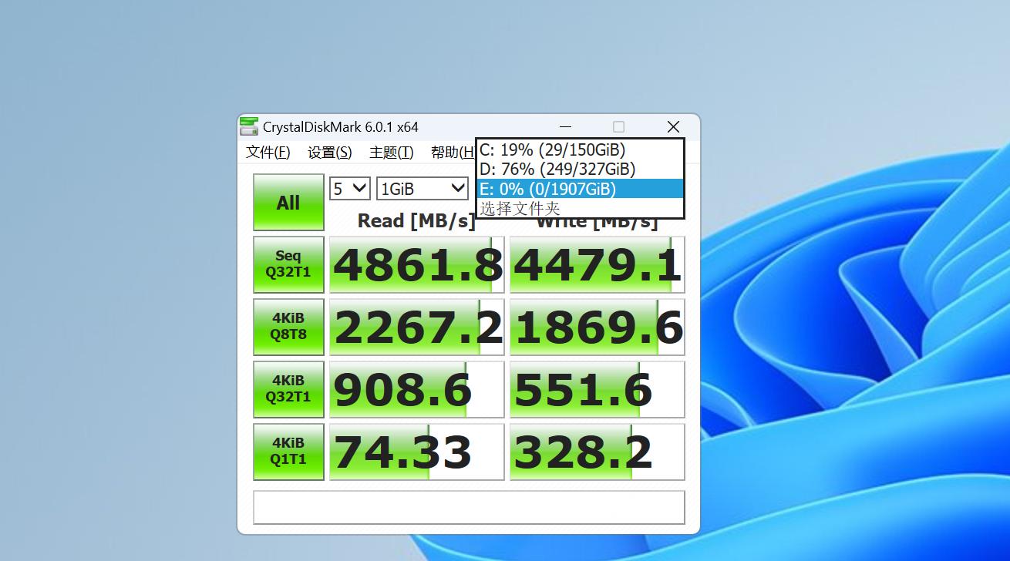Open the test size dropdown showing 1GiB
Viewport: 1010px width, 561px height.
(x=422, y=187)
